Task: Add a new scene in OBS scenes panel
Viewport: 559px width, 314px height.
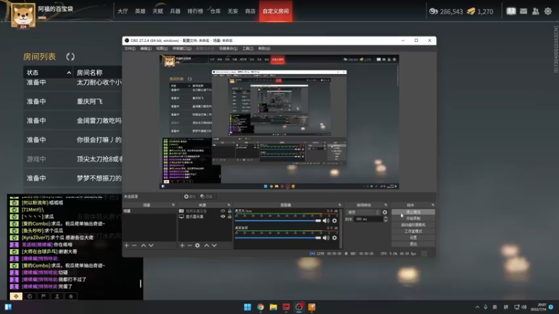Action: [126, 246]
